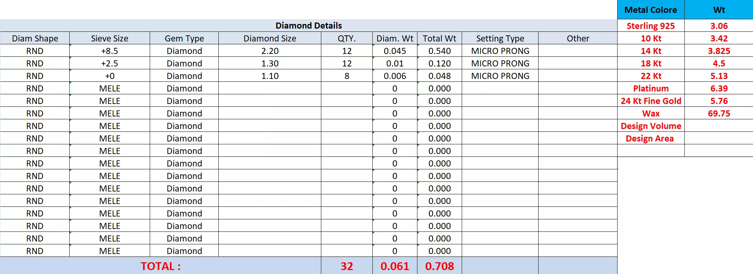Select the '18 Kt' metal cell
Screen dimensions: 753x274
651,63
